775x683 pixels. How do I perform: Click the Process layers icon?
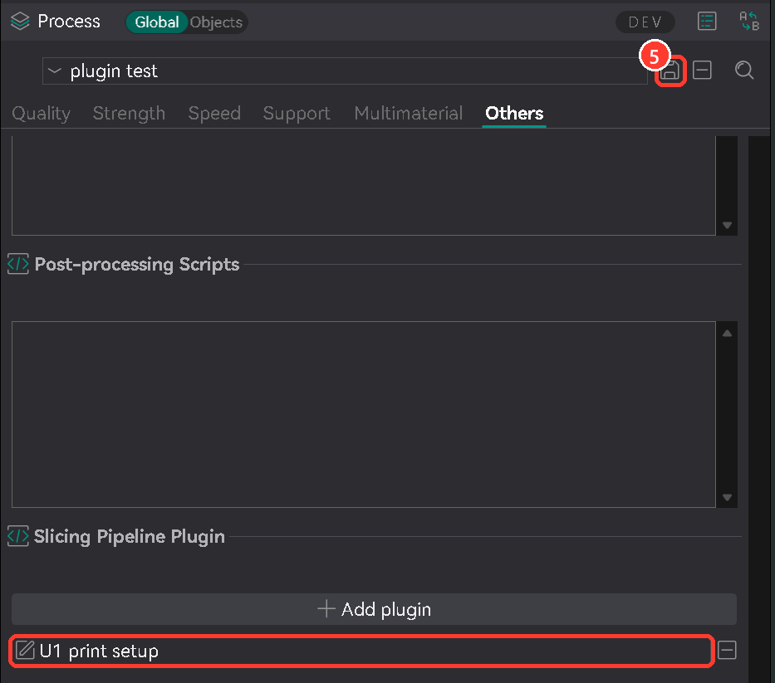(20, 22)
